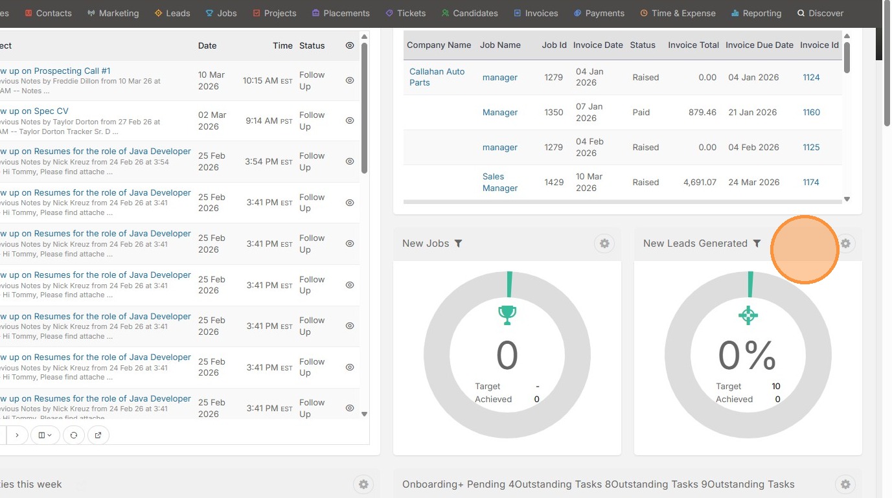Image resolution: width=892 pixels, height=498 pixels.
Task: Click the New Leads Generated target value 10
Action: tap(776, 386)
